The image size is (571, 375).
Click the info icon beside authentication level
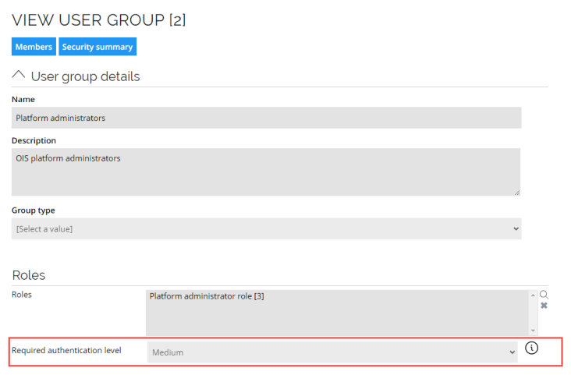pos(531,348)
